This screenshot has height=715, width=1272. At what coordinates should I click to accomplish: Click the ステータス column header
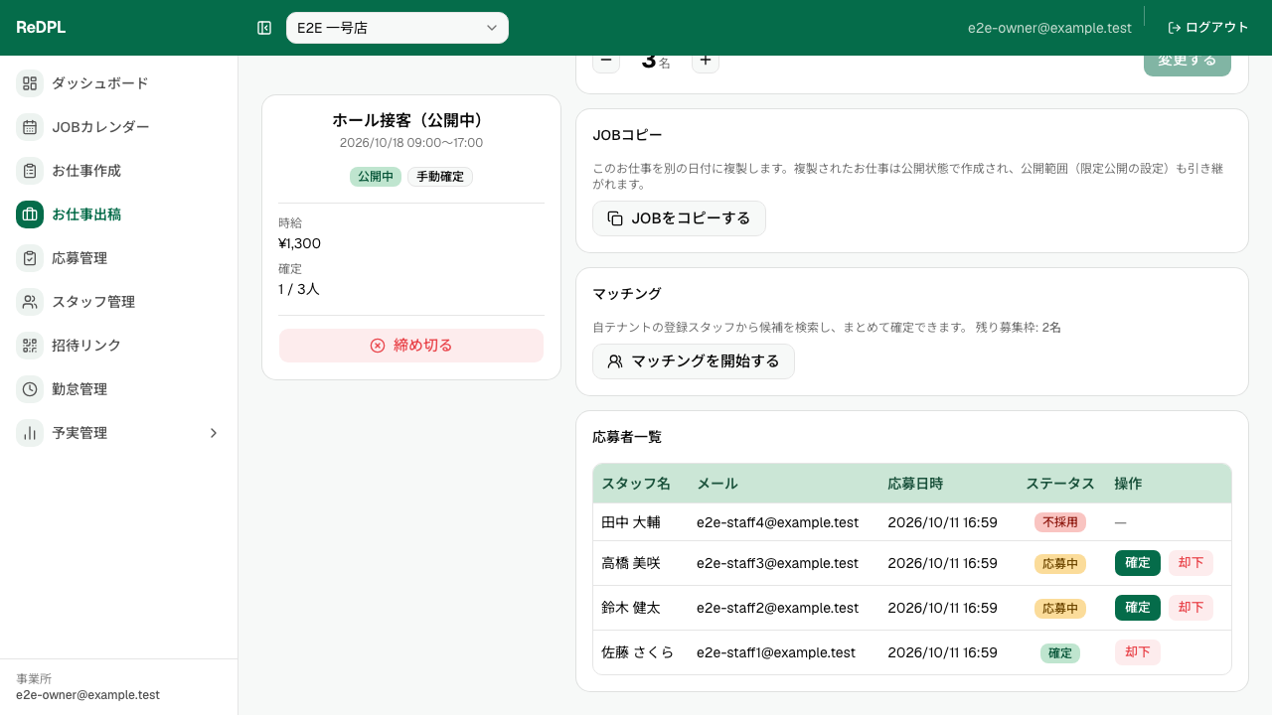[1060, 484]
